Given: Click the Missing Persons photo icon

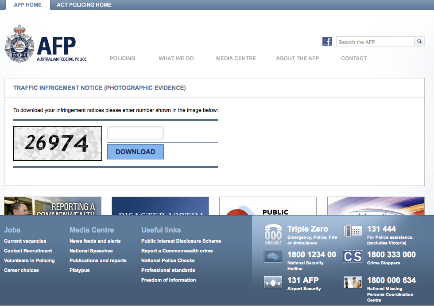Looking at the screenshot, I should click(353, 282).
